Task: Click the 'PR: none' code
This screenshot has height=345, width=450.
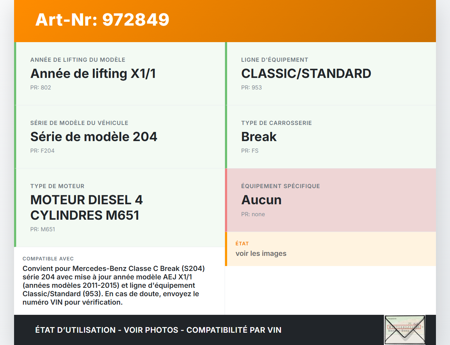Action: coord(253,214)
